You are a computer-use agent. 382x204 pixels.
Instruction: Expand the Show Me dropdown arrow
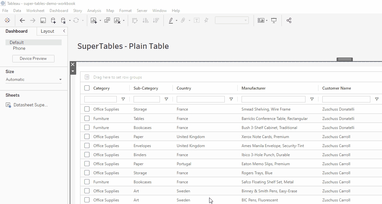point(267,21)
